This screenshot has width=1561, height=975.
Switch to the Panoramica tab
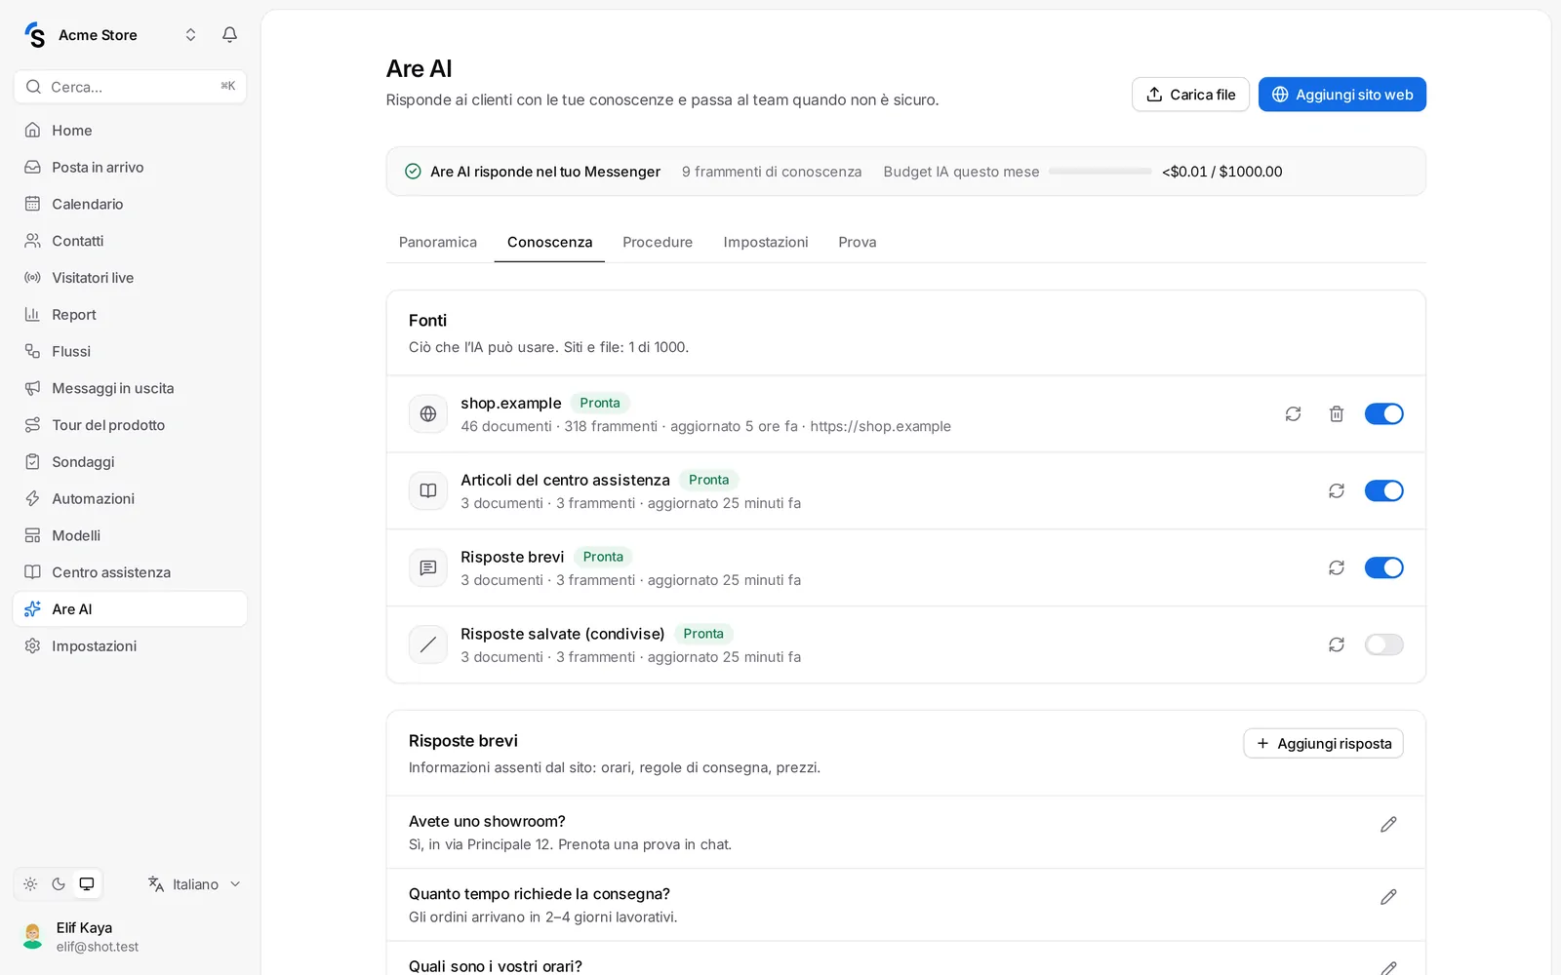click(438, 243)
